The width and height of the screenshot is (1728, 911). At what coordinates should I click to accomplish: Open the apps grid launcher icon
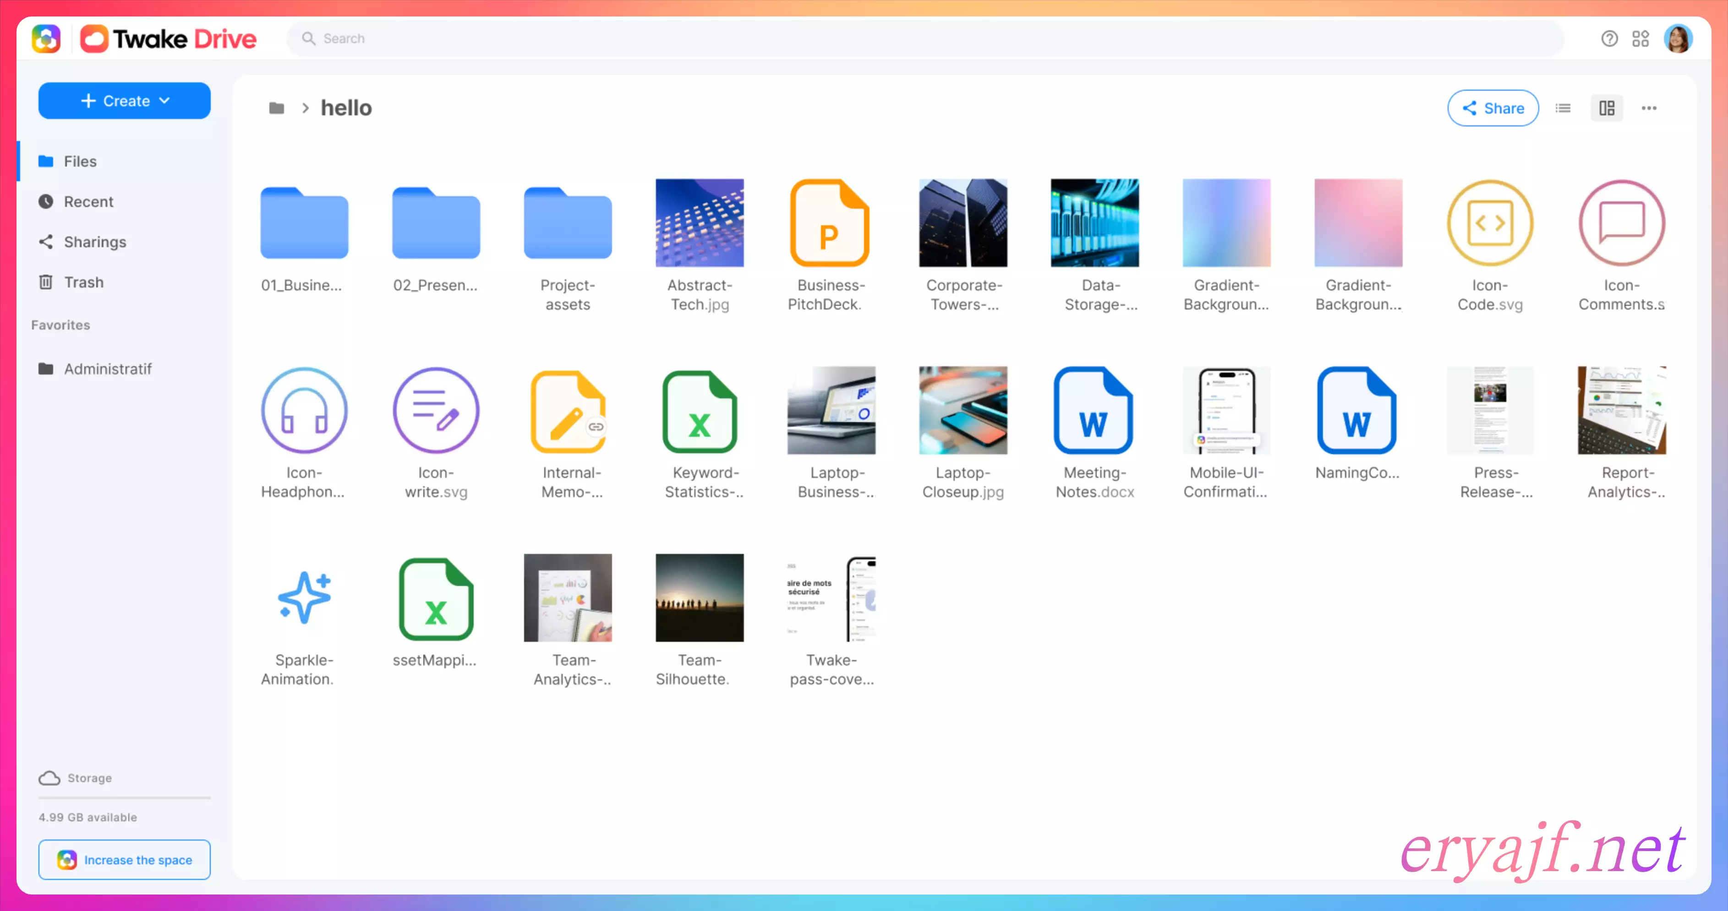(1641, 39)
